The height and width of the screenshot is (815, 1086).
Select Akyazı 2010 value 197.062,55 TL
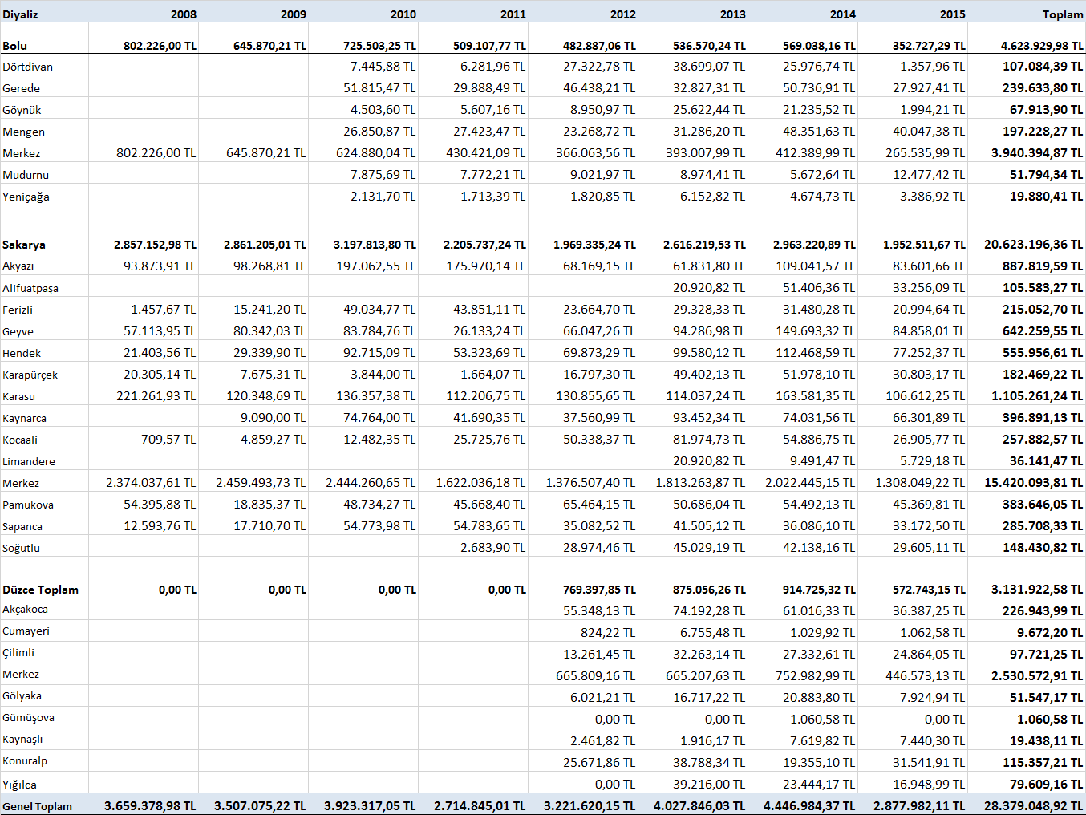click(x=376, y=266)
